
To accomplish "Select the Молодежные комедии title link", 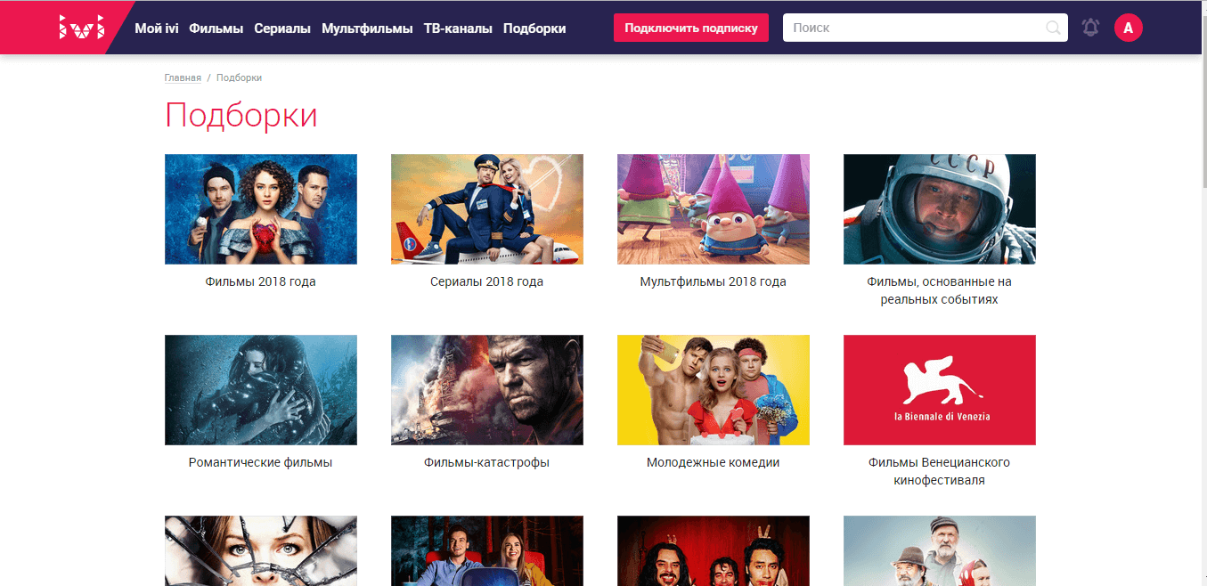I will [714, 462].
